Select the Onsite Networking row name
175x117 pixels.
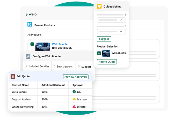[23, 107]
